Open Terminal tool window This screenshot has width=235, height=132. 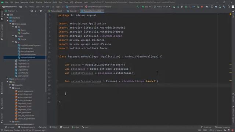[x=64, y=127]
